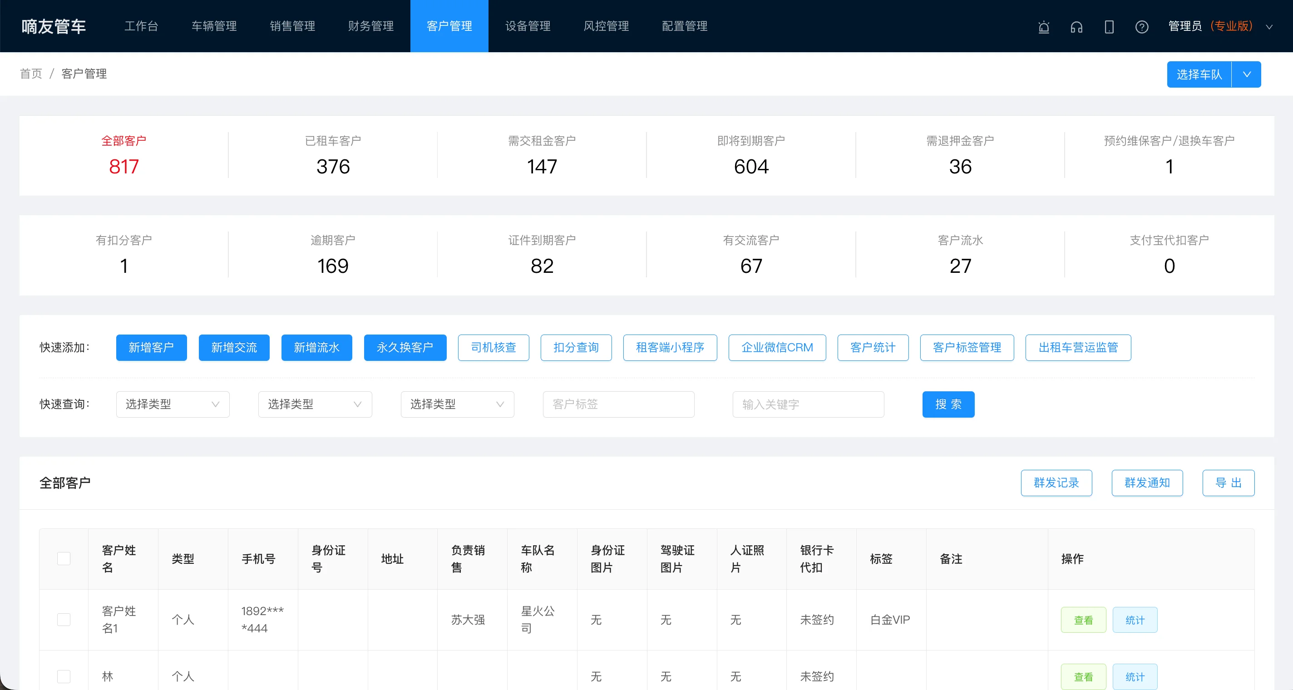Open 客户统计 button
This screenshot has height=690, width=1293.
click(873, 347)
